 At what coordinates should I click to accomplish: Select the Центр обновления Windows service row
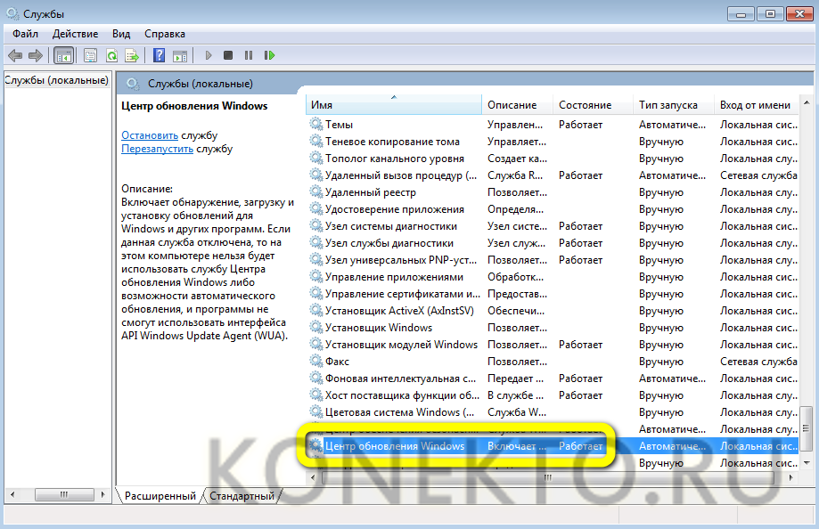tap(553, 446)
